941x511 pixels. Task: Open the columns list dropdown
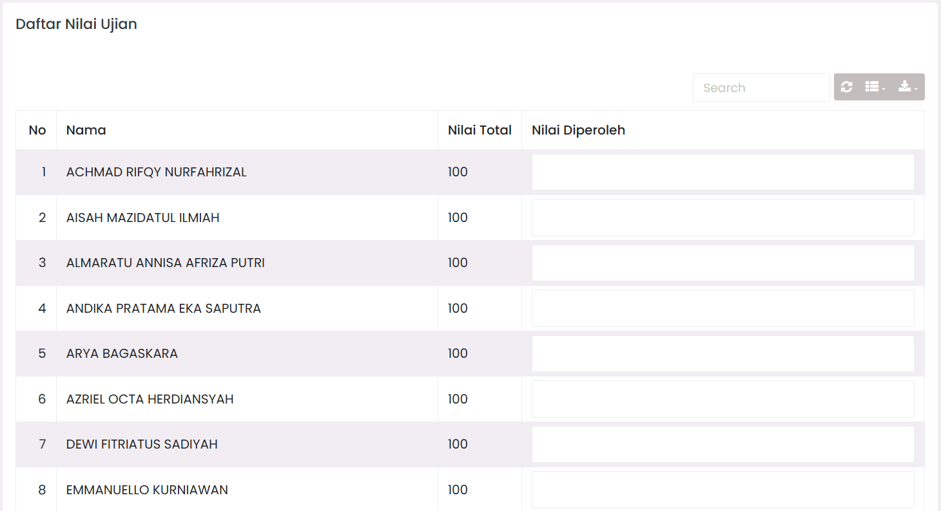(875, 87)
